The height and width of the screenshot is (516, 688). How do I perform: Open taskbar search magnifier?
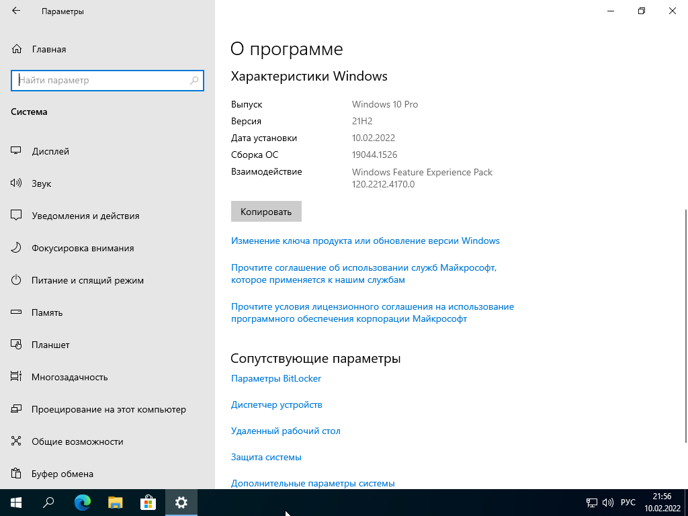pyautogui.click(x=48, y=503)
